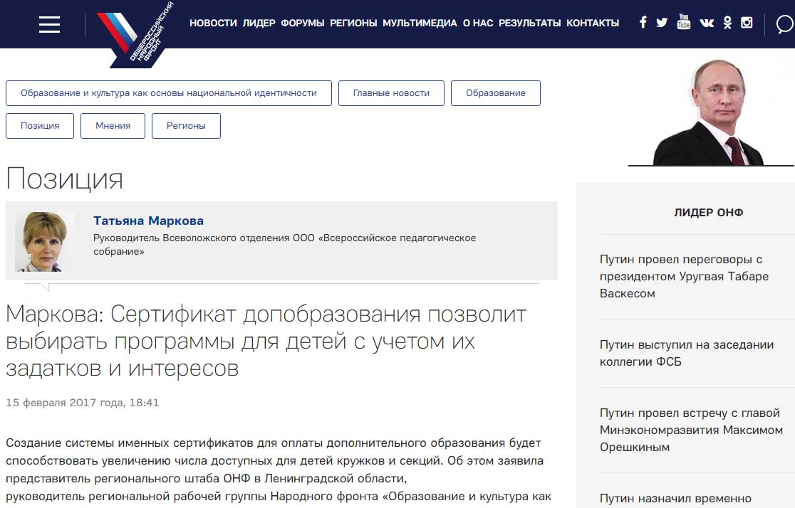The height and width of the screenshot is (508, 795).
Task: Open Татьяна Маркова author name link
Action: 149,221
